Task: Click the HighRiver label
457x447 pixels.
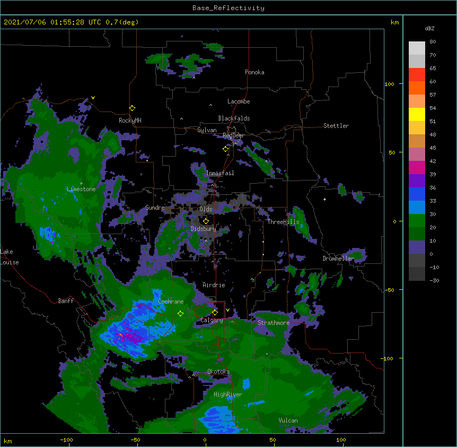Action: (228, 394)
